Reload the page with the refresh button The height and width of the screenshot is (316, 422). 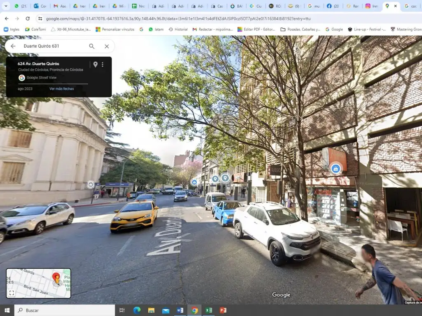(x=28, y=19)
